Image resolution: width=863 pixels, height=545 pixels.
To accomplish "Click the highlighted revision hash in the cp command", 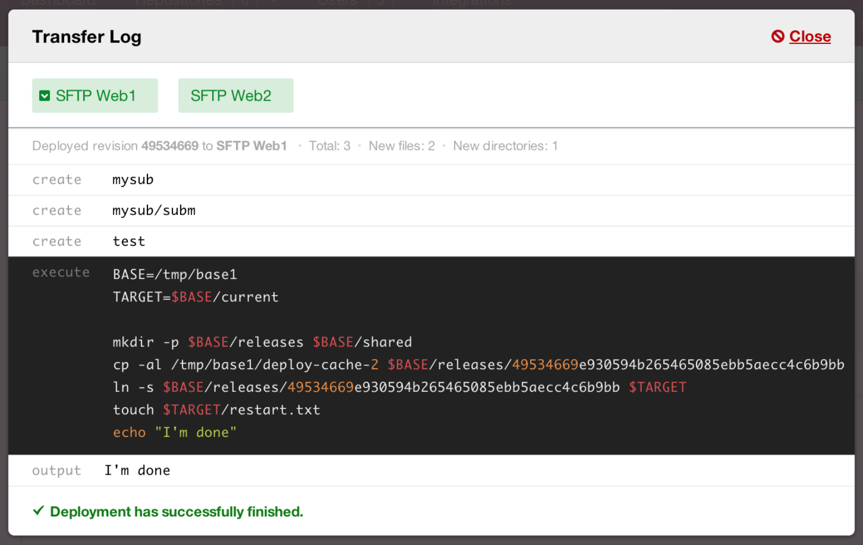I will [x=543, y=364].
